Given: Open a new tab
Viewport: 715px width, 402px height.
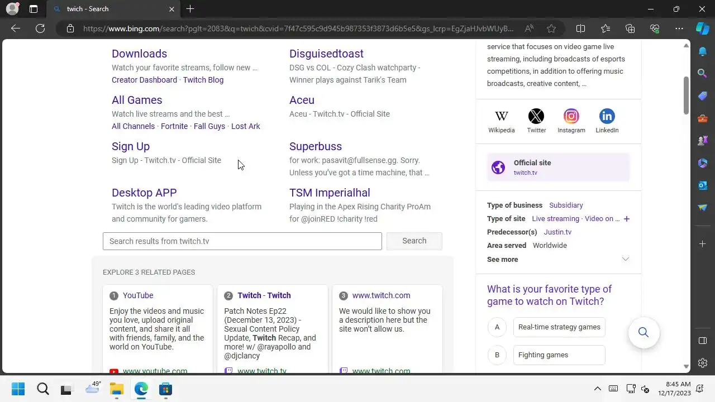Looking at the screenshot, I should (190, 9).
